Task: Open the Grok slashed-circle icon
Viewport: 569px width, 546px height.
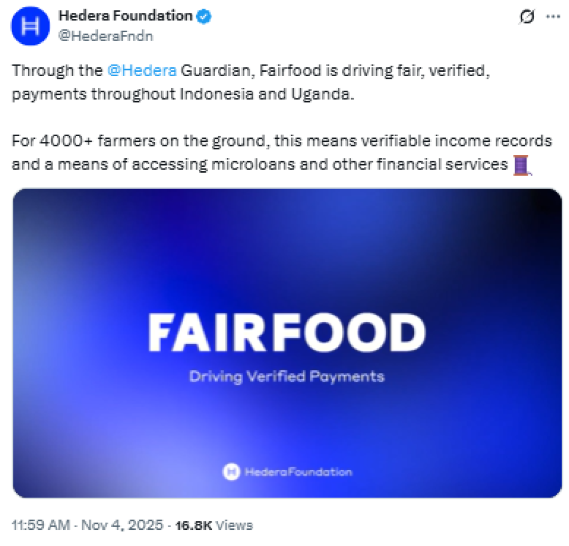Action: coord(527,17)
